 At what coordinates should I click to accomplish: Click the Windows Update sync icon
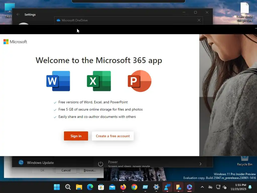(21, 163)
